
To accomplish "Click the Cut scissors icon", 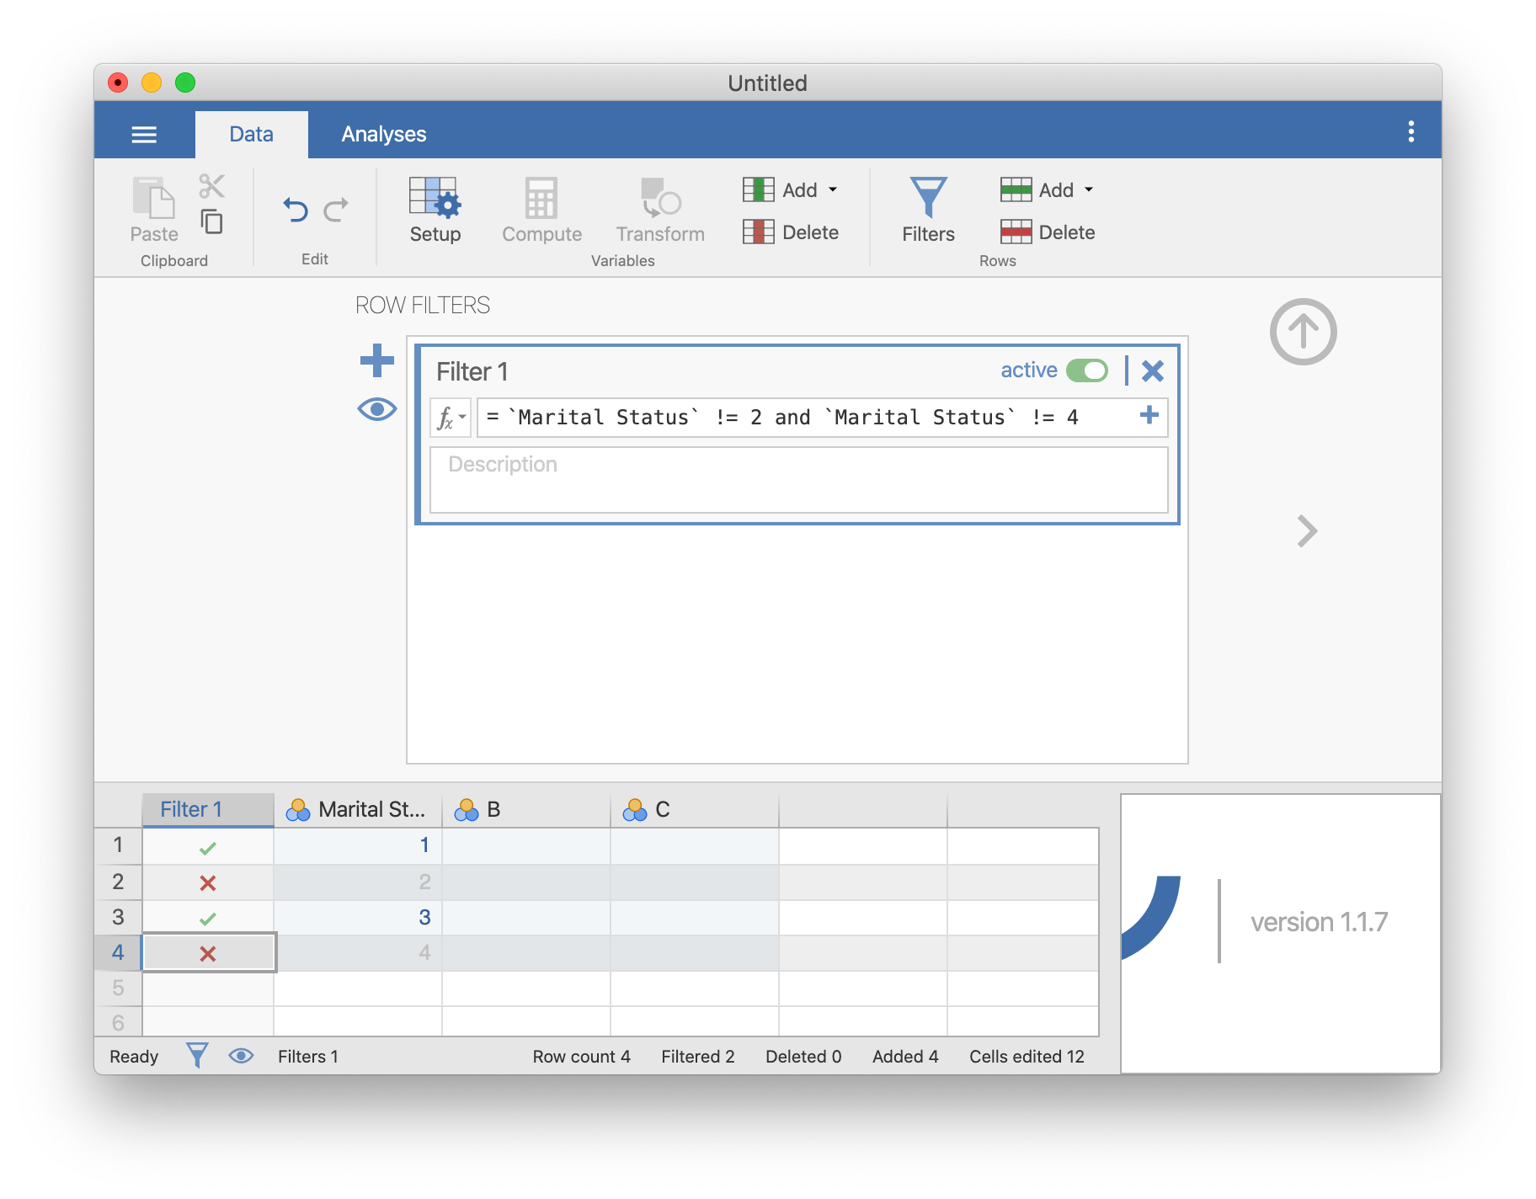I will point(211,186).
